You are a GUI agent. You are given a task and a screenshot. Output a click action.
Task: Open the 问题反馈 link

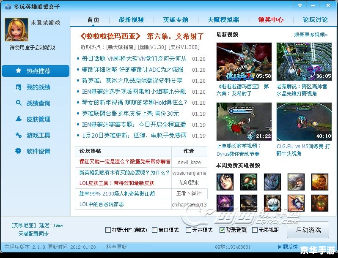pyautogui.click(x=288, y=247)
